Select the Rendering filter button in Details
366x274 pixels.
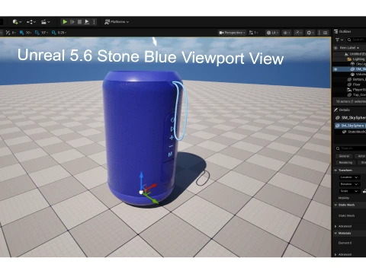pyautogui.click(x=345, y=162)
